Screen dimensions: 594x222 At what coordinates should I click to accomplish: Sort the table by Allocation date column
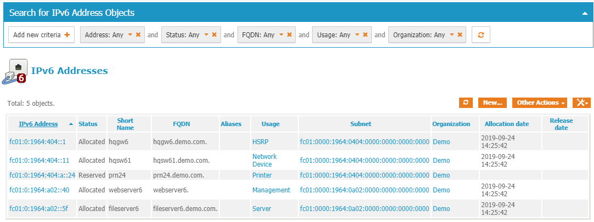click(506, 124)
